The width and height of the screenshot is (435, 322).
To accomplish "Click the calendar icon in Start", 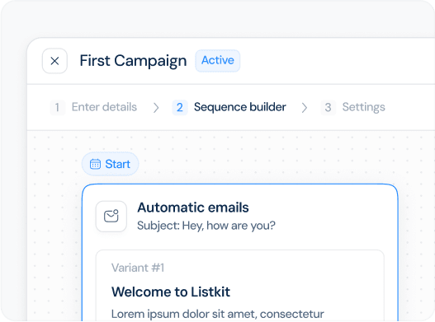I will [x=95, y=164].
